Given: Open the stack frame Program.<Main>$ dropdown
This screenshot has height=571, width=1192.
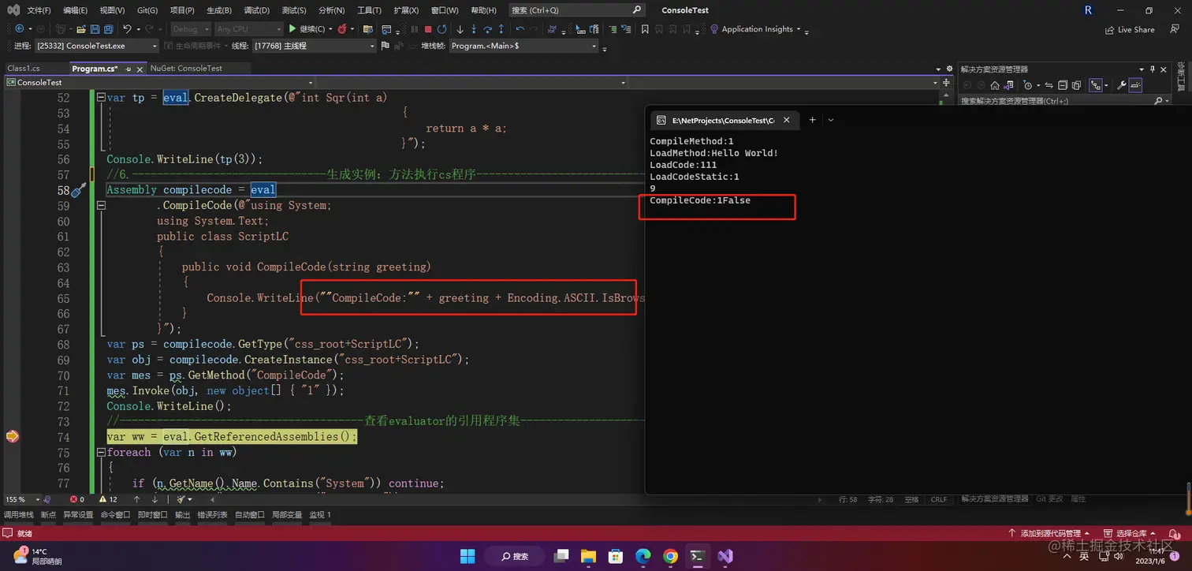Looking at the screenshot, I should (523, 46).
